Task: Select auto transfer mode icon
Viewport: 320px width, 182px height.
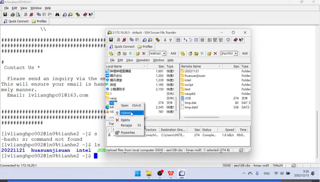Action: point(221,40)
